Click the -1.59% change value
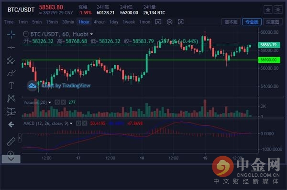The width and height of the screenshot is (287, 190). coord(85,13)
